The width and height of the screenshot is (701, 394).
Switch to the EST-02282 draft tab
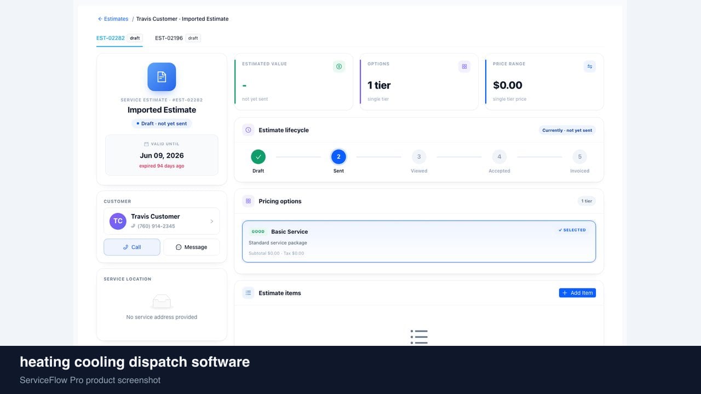(x=119, y=38)
